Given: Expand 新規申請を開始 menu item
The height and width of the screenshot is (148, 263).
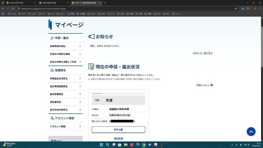Looking at the screenshot, I should point(65,46).
